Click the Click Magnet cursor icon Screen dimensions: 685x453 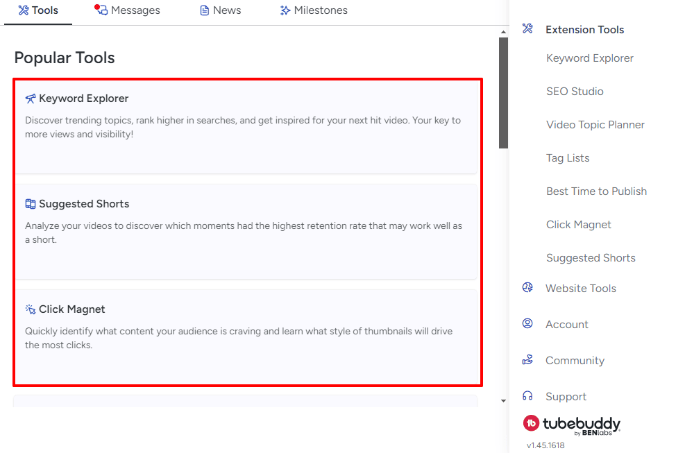(30, 309)
